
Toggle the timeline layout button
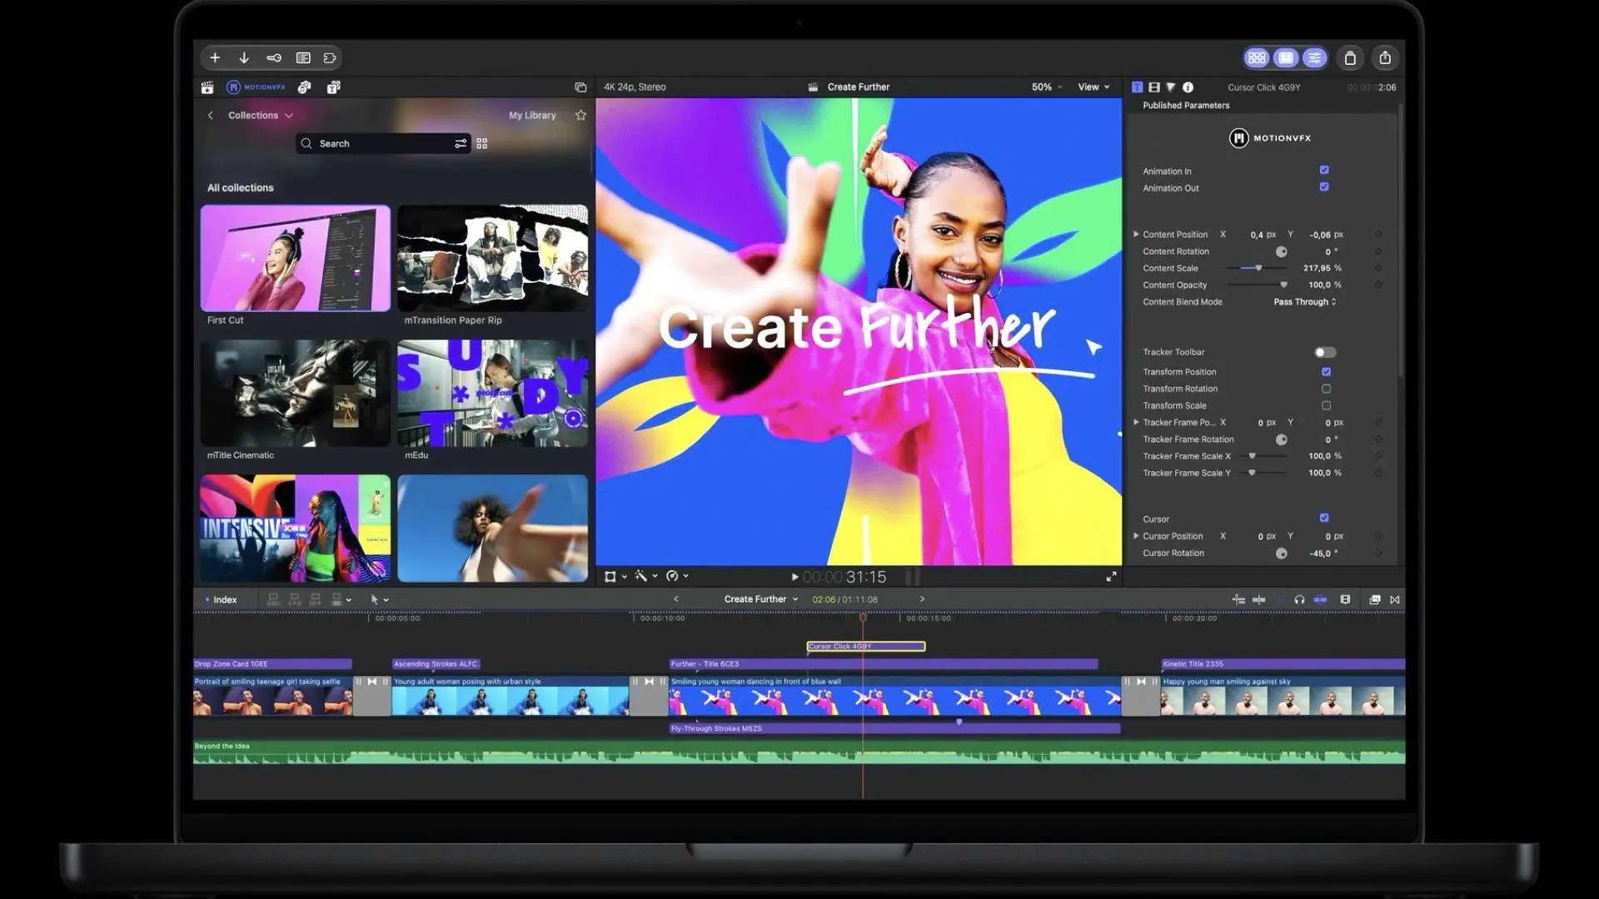point(1286,58)
